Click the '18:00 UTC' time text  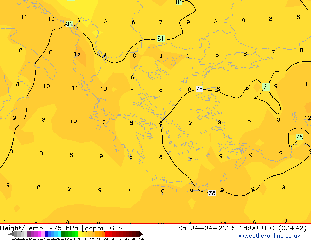(x=257, y=228)
